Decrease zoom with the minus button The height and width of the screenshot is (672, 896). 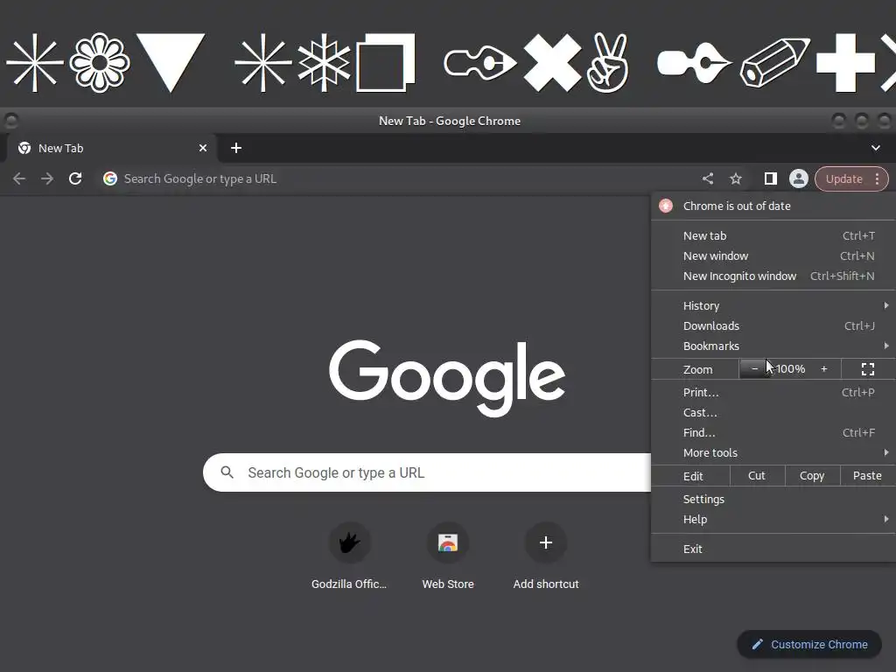[x=754, y=369]
